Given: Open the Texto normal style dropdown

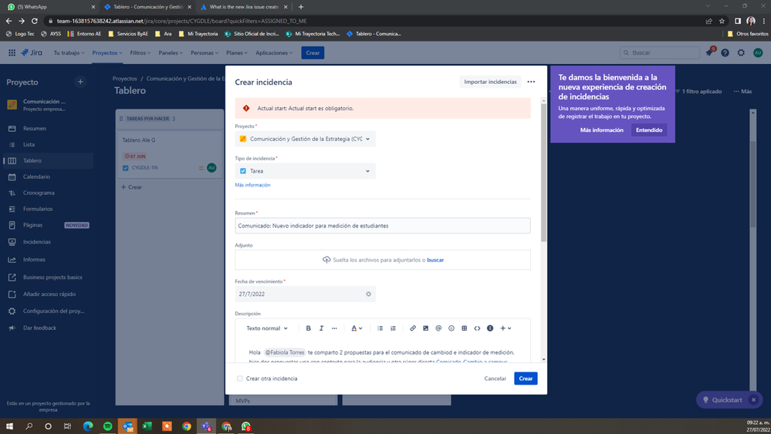Looking at the screenshot, I should pos(266,328).
